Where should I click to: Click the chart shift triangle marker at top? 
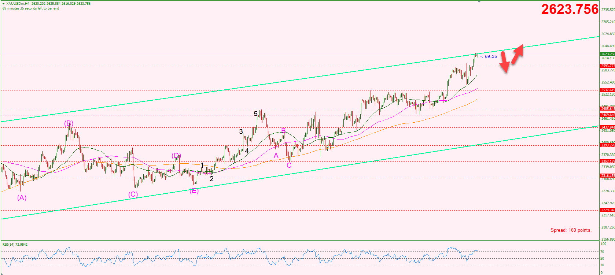[479, 2]
